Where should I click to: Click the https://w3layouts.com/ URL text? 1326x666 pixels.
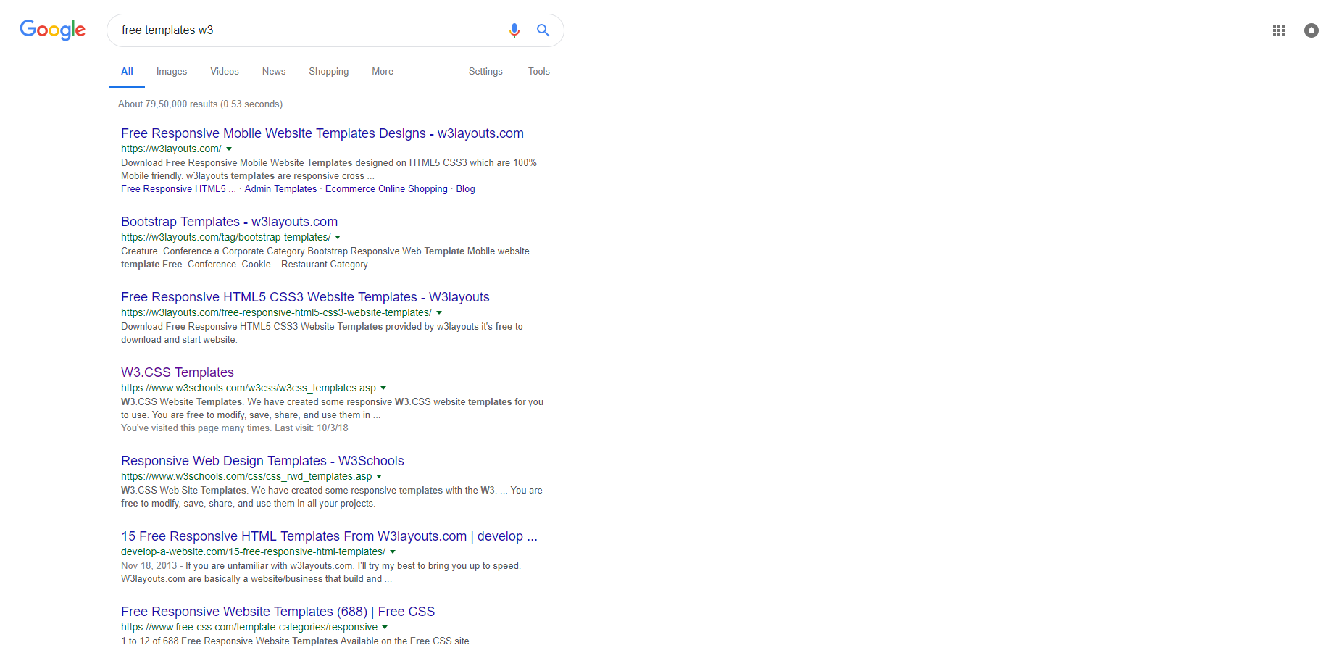coord(171,149)
